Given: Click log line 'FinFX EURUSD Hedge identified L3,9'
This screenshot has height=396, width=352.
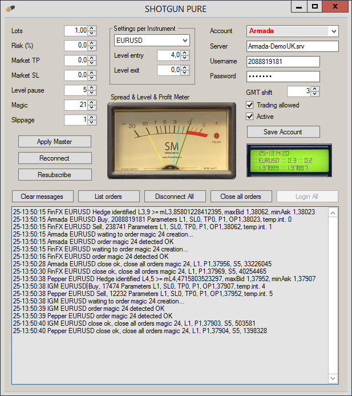Looking at the screenshot, I should (164, 212).
